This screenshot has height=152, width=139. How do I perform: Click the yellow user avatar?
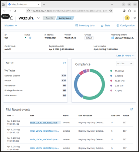coord(127,18)
